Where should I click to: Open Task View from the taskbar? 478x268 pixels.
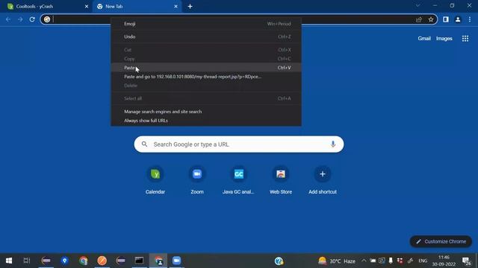click(x=27, y=261)
